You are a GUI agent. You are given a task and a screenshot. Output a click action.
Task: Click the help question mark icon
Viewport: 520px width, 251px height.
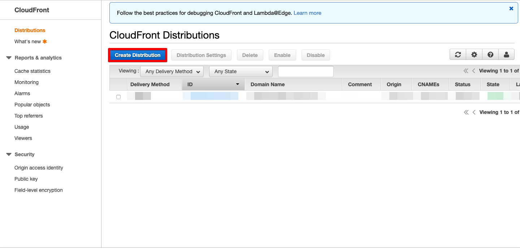point(490,54)
